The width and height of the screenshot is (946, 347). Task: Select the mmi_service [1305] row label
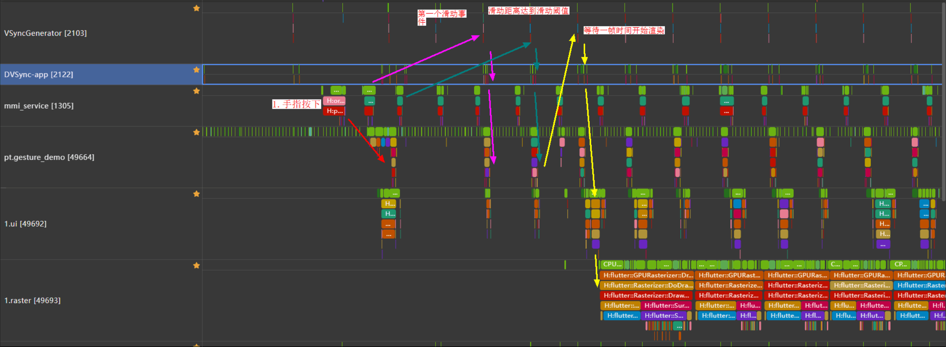[39, 106]
